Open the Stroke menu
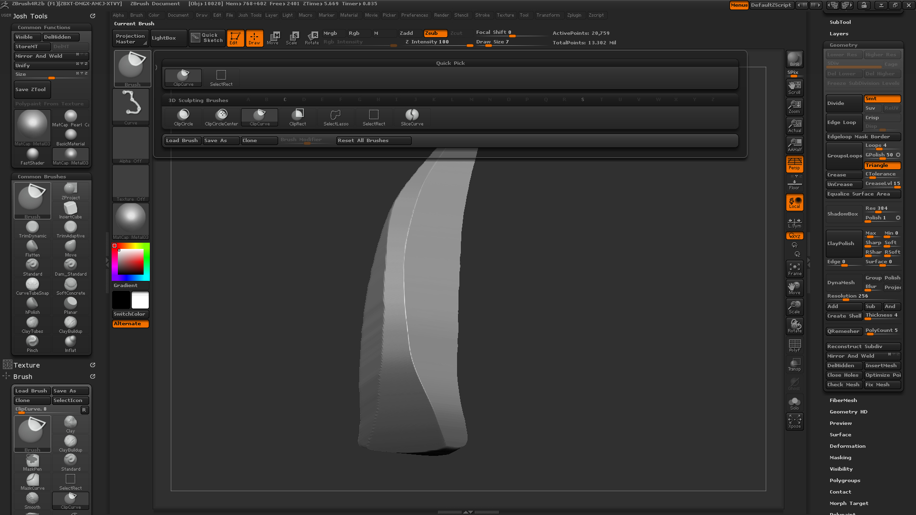 [x=482, y=15]
